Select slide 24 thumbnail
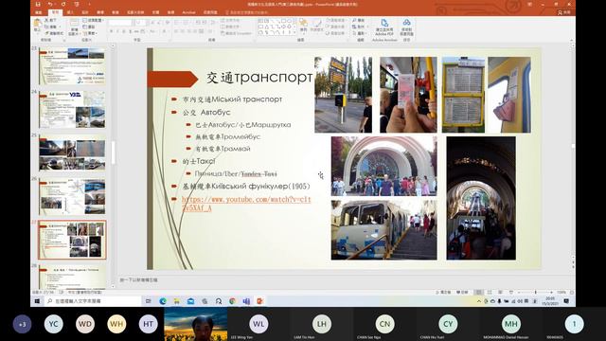The image size is (606, 341). pos(72,110)
